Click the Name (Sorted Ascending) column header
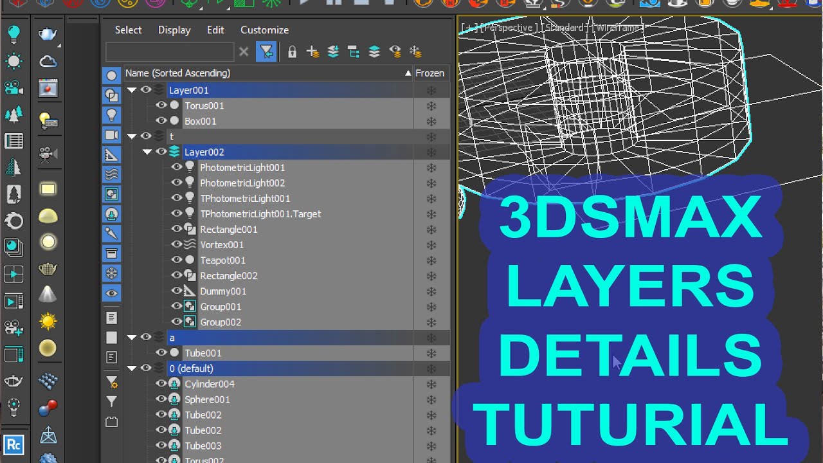The image size is (823, 463). tap(268, 73)
